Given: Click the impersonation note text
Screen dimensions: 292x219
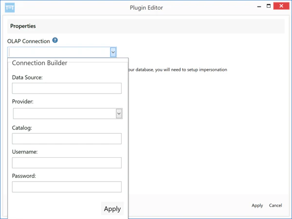Looking at the screenshot, I should [178, 70].
